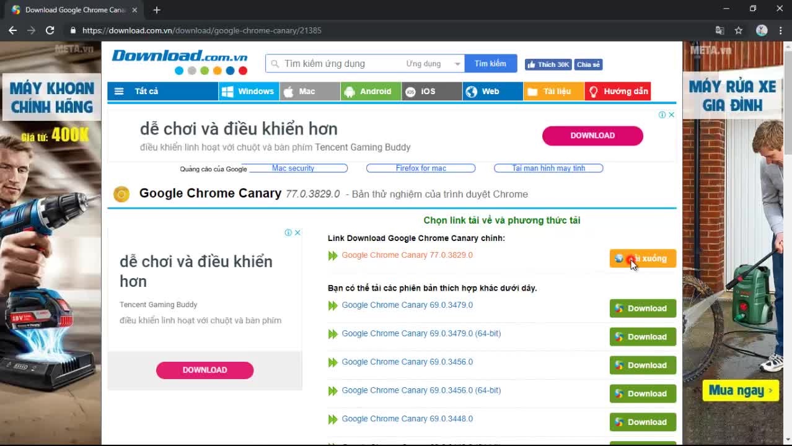Download Chrome Canary 69.0.3448.0 with its green button
The height and width of the screenshot is (446, 792).
point(643,422)
